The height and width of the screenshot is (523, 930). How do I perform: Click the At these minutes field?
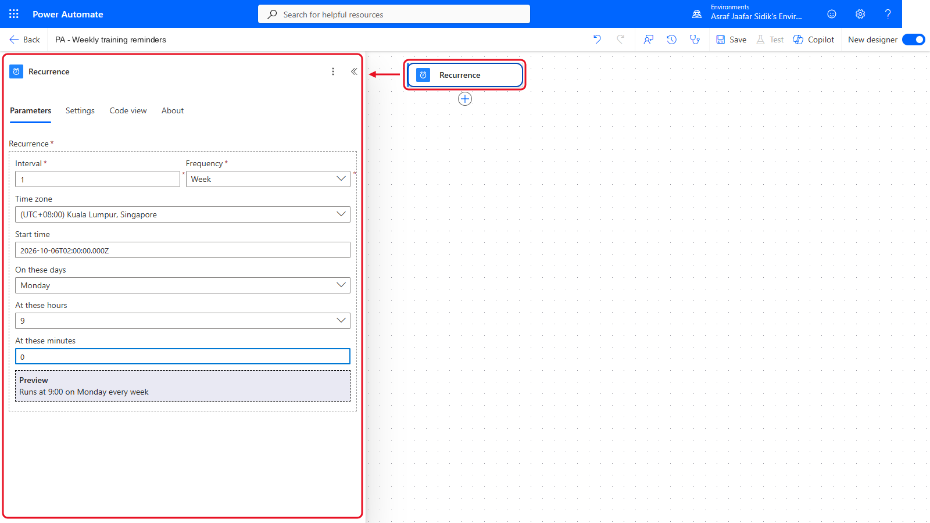pos(183,356)
